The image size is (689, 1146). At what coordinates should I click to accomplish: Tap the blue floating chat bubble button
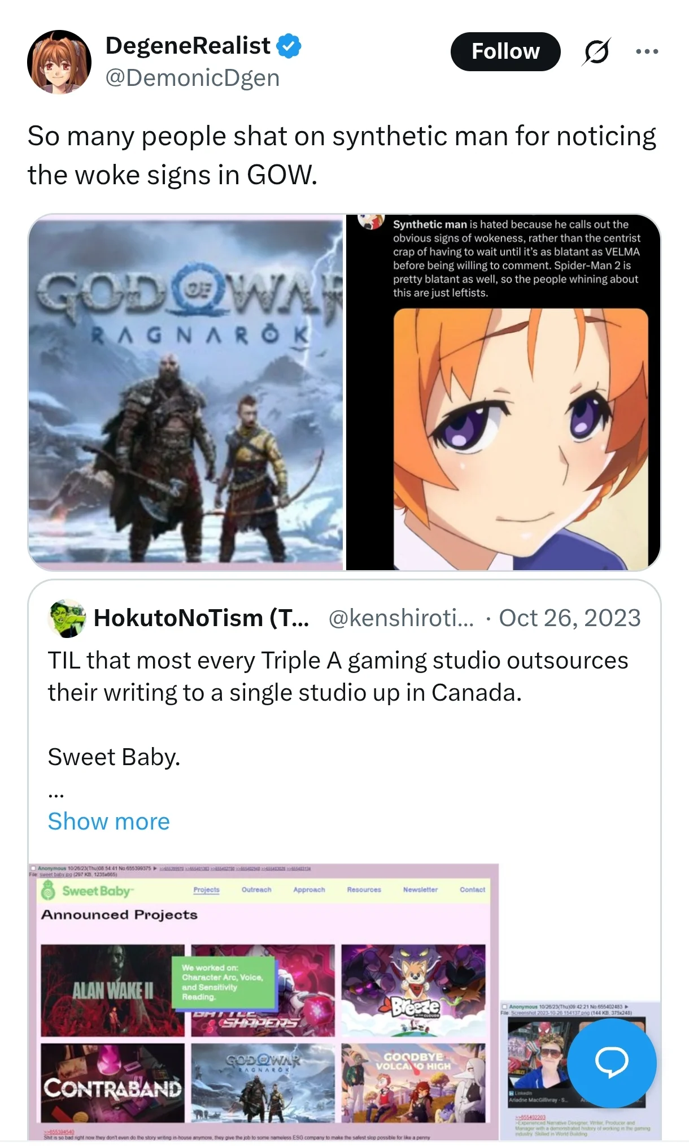tap(612, 1062)
